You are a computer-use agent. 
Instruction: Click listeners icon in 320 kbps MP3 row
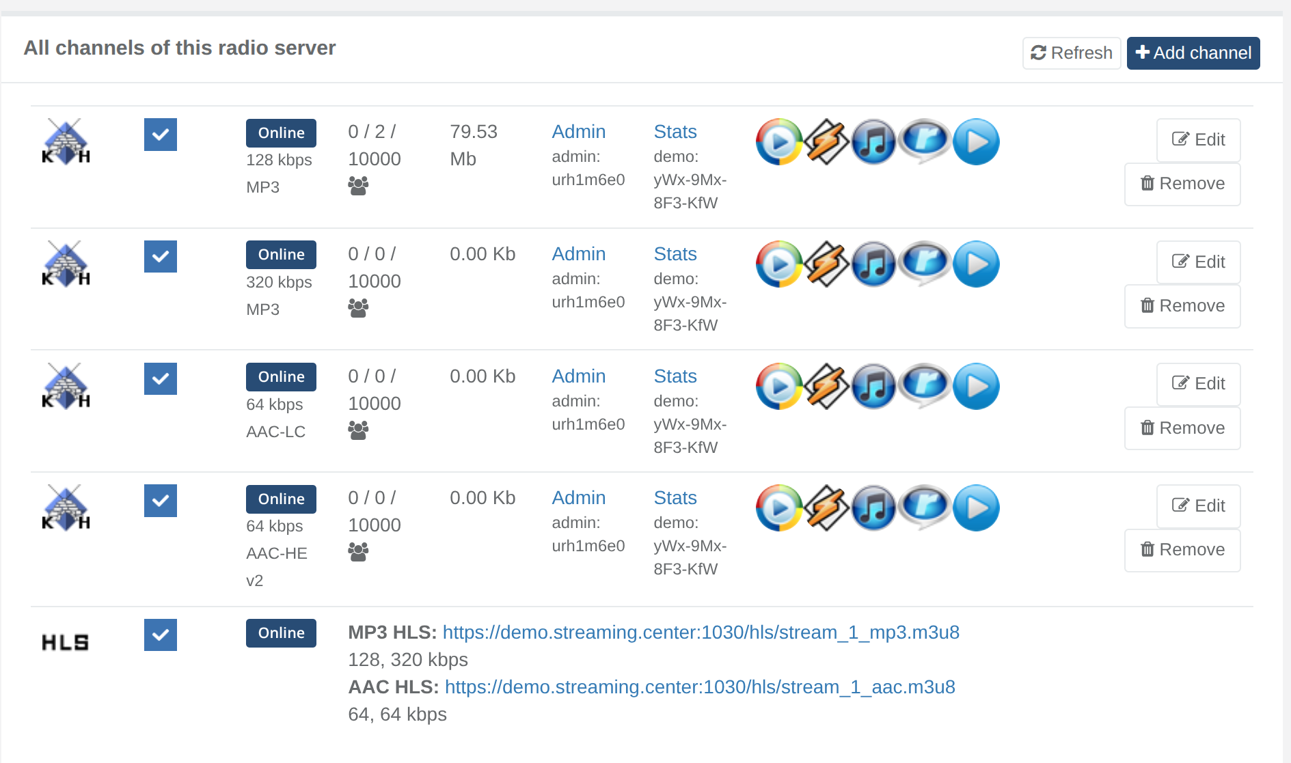coord(358,308)
